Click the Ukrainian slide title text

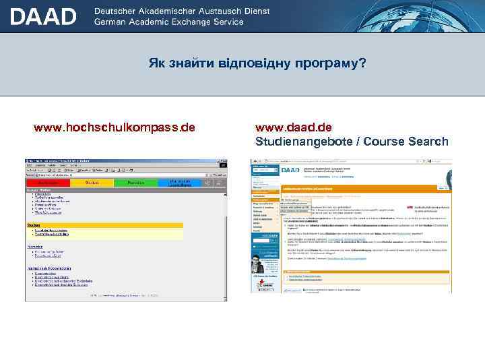(x=257, y=63)
